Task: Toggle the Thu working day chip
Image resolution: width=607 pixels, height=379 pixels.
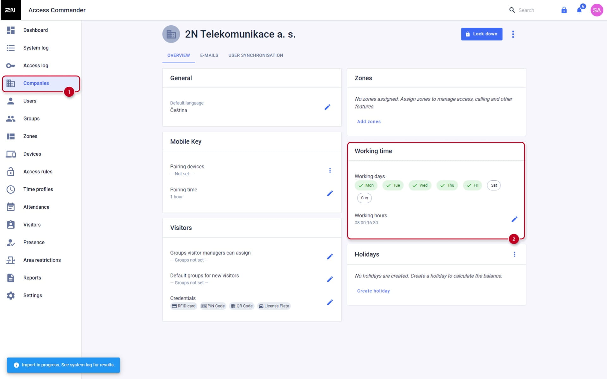Action: pyautogui.click(x=447, y=185)
